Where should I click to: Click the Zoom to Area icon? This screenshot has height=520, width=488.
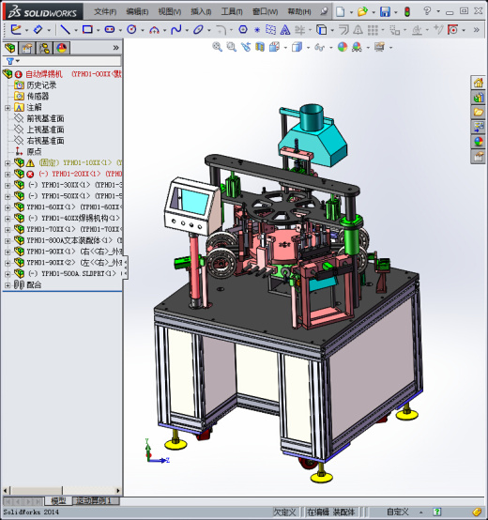pos(232,47)
